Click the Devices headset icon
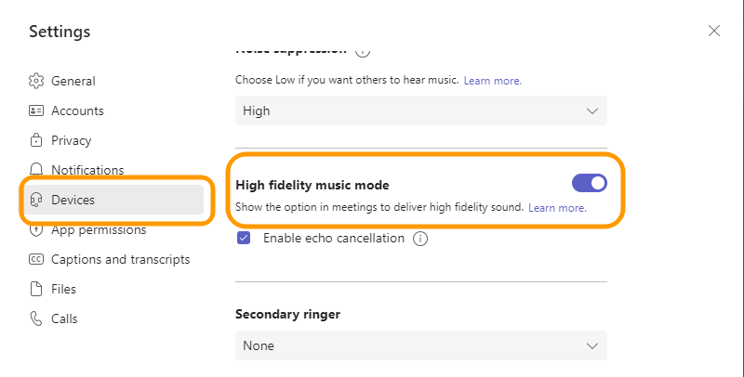This screenshot has height=377, width=744. [x=36, y=200]
